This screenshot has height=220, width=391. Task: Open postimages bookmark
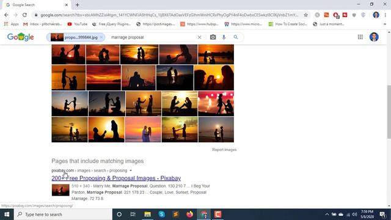(x=156, y=24)
